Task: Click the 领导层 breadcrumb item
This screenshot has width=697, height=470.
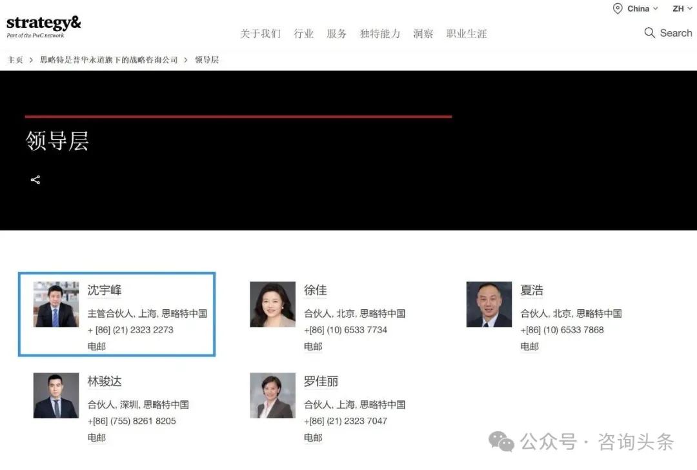Action: point(207,60)
